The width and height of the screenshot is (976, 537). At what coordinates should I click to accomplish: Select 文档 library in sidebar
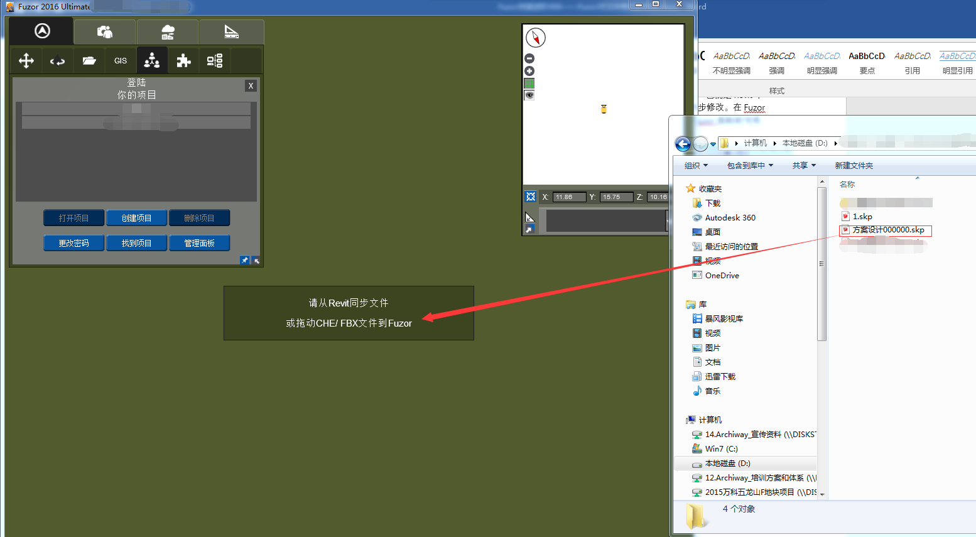coord(712,362)
